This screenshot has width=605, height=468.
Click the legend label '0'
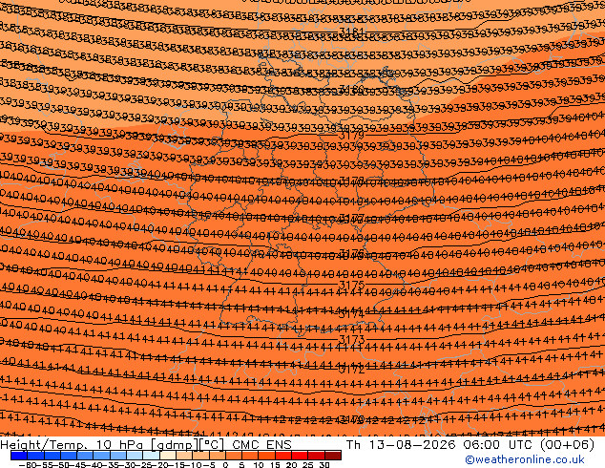point(226,464)
